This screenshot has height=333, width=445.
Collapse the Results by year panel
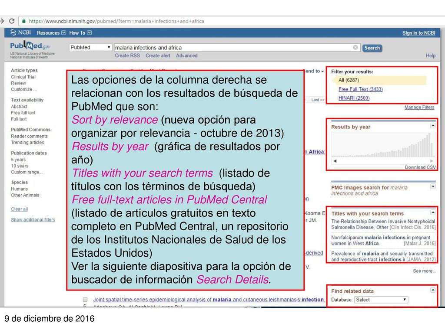(x=433, y=126)
